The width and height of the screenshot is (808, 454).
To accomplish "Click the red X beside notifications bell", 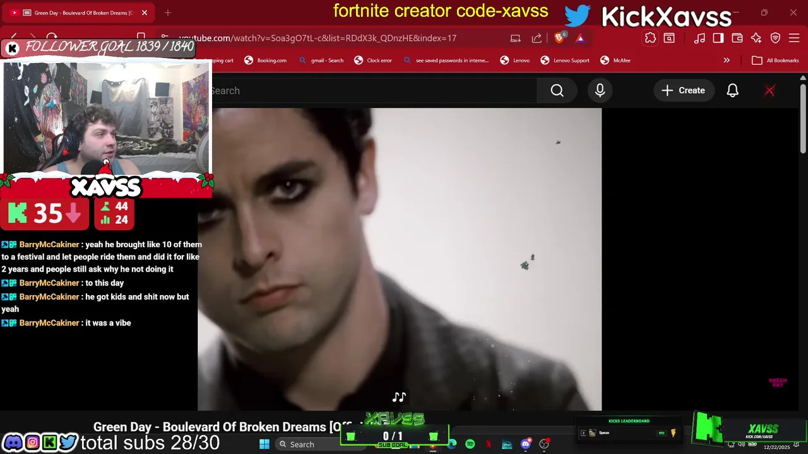I will point(769,91).
